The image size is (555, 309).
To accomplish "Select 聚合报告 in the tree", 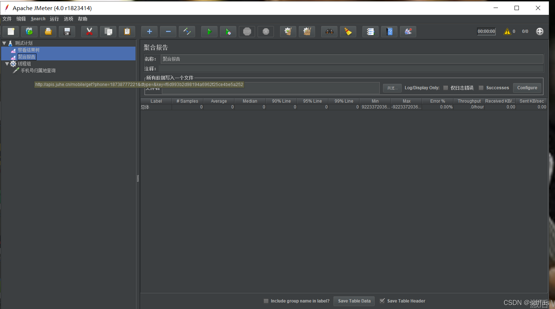I will coord(27,57).
